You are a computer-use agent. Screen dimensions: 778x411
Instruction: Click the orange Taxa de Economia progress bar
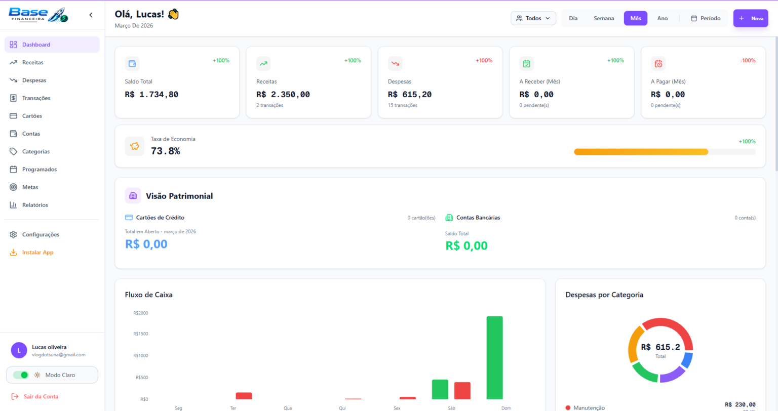coord(641,152)
